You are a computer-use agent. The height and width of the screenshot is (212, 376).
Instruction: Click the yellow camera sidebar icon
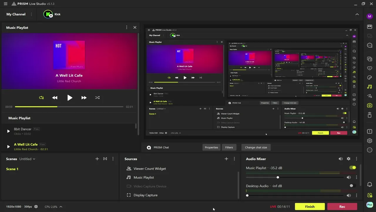click(x=370, y=105)
